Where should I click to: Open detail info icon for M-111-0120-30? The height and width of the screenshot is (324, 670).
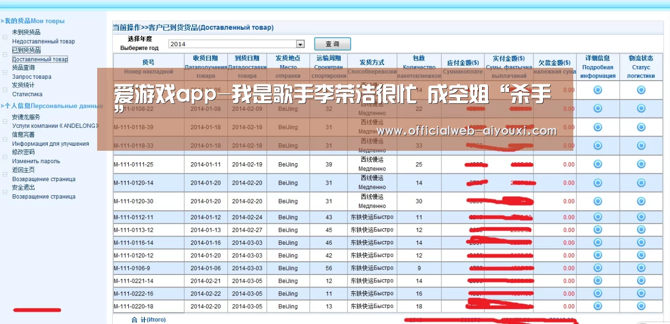(598, 201)
